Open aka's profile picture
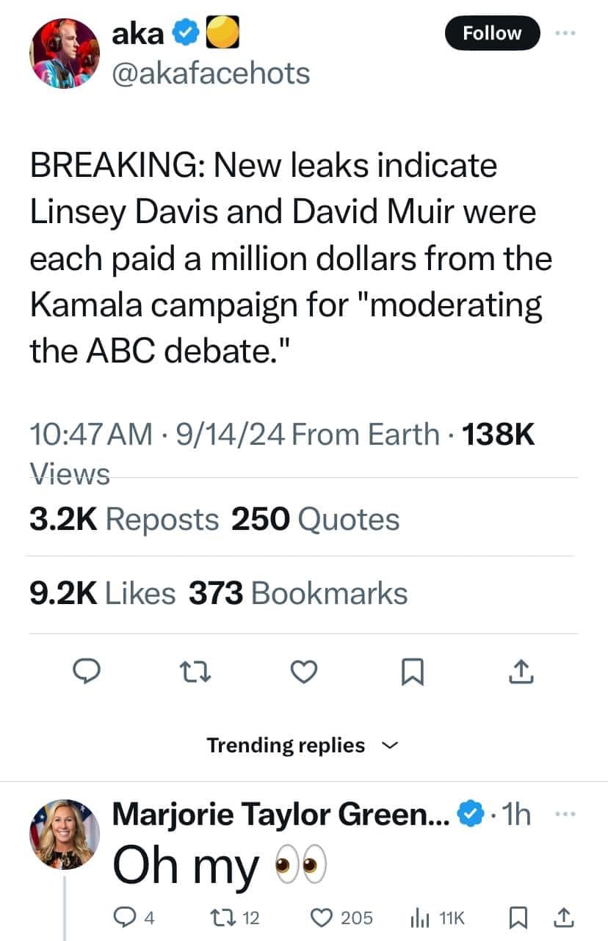 pos(64,53)
